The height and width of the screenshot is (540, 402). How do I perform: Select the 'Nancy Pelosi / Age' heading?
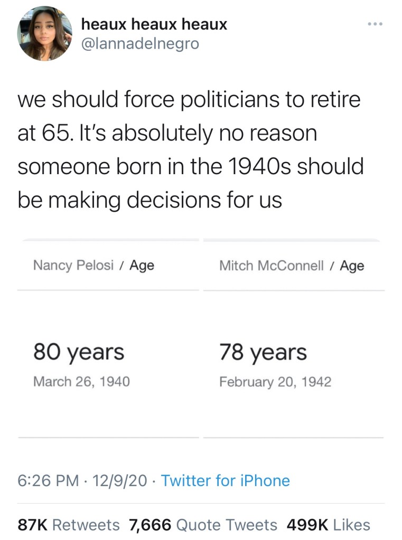pyautogui.click(x=94, y=266)
